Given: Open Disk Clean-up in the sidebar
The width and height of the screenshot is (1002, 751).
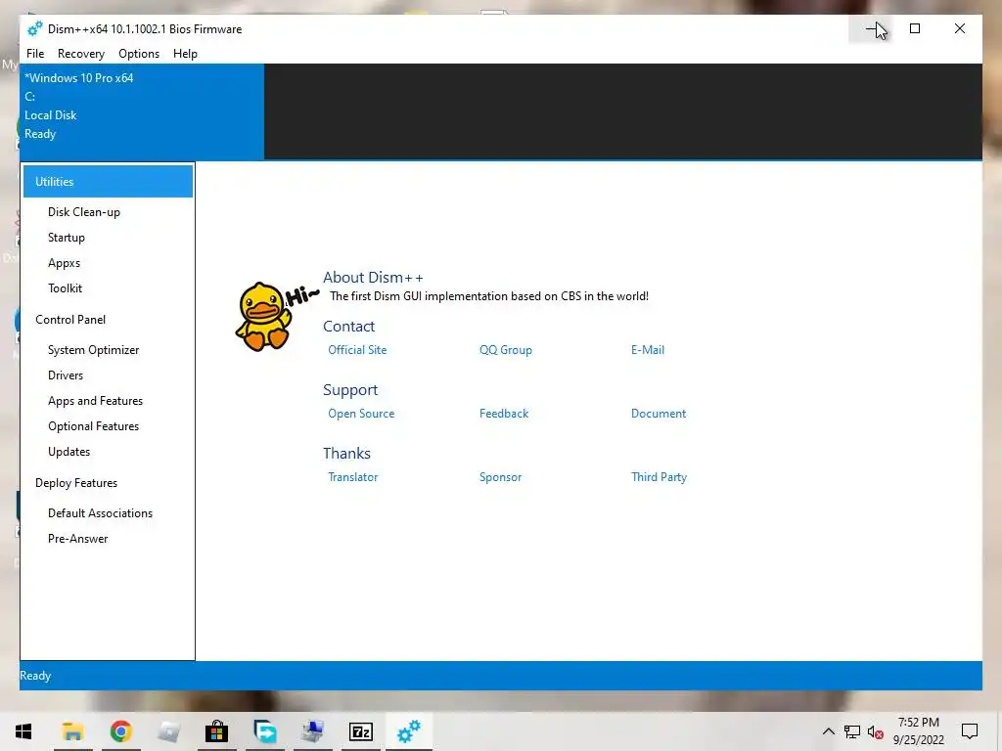Looking at the screenshot, I should pyautogui.click(x=84, y=212).
